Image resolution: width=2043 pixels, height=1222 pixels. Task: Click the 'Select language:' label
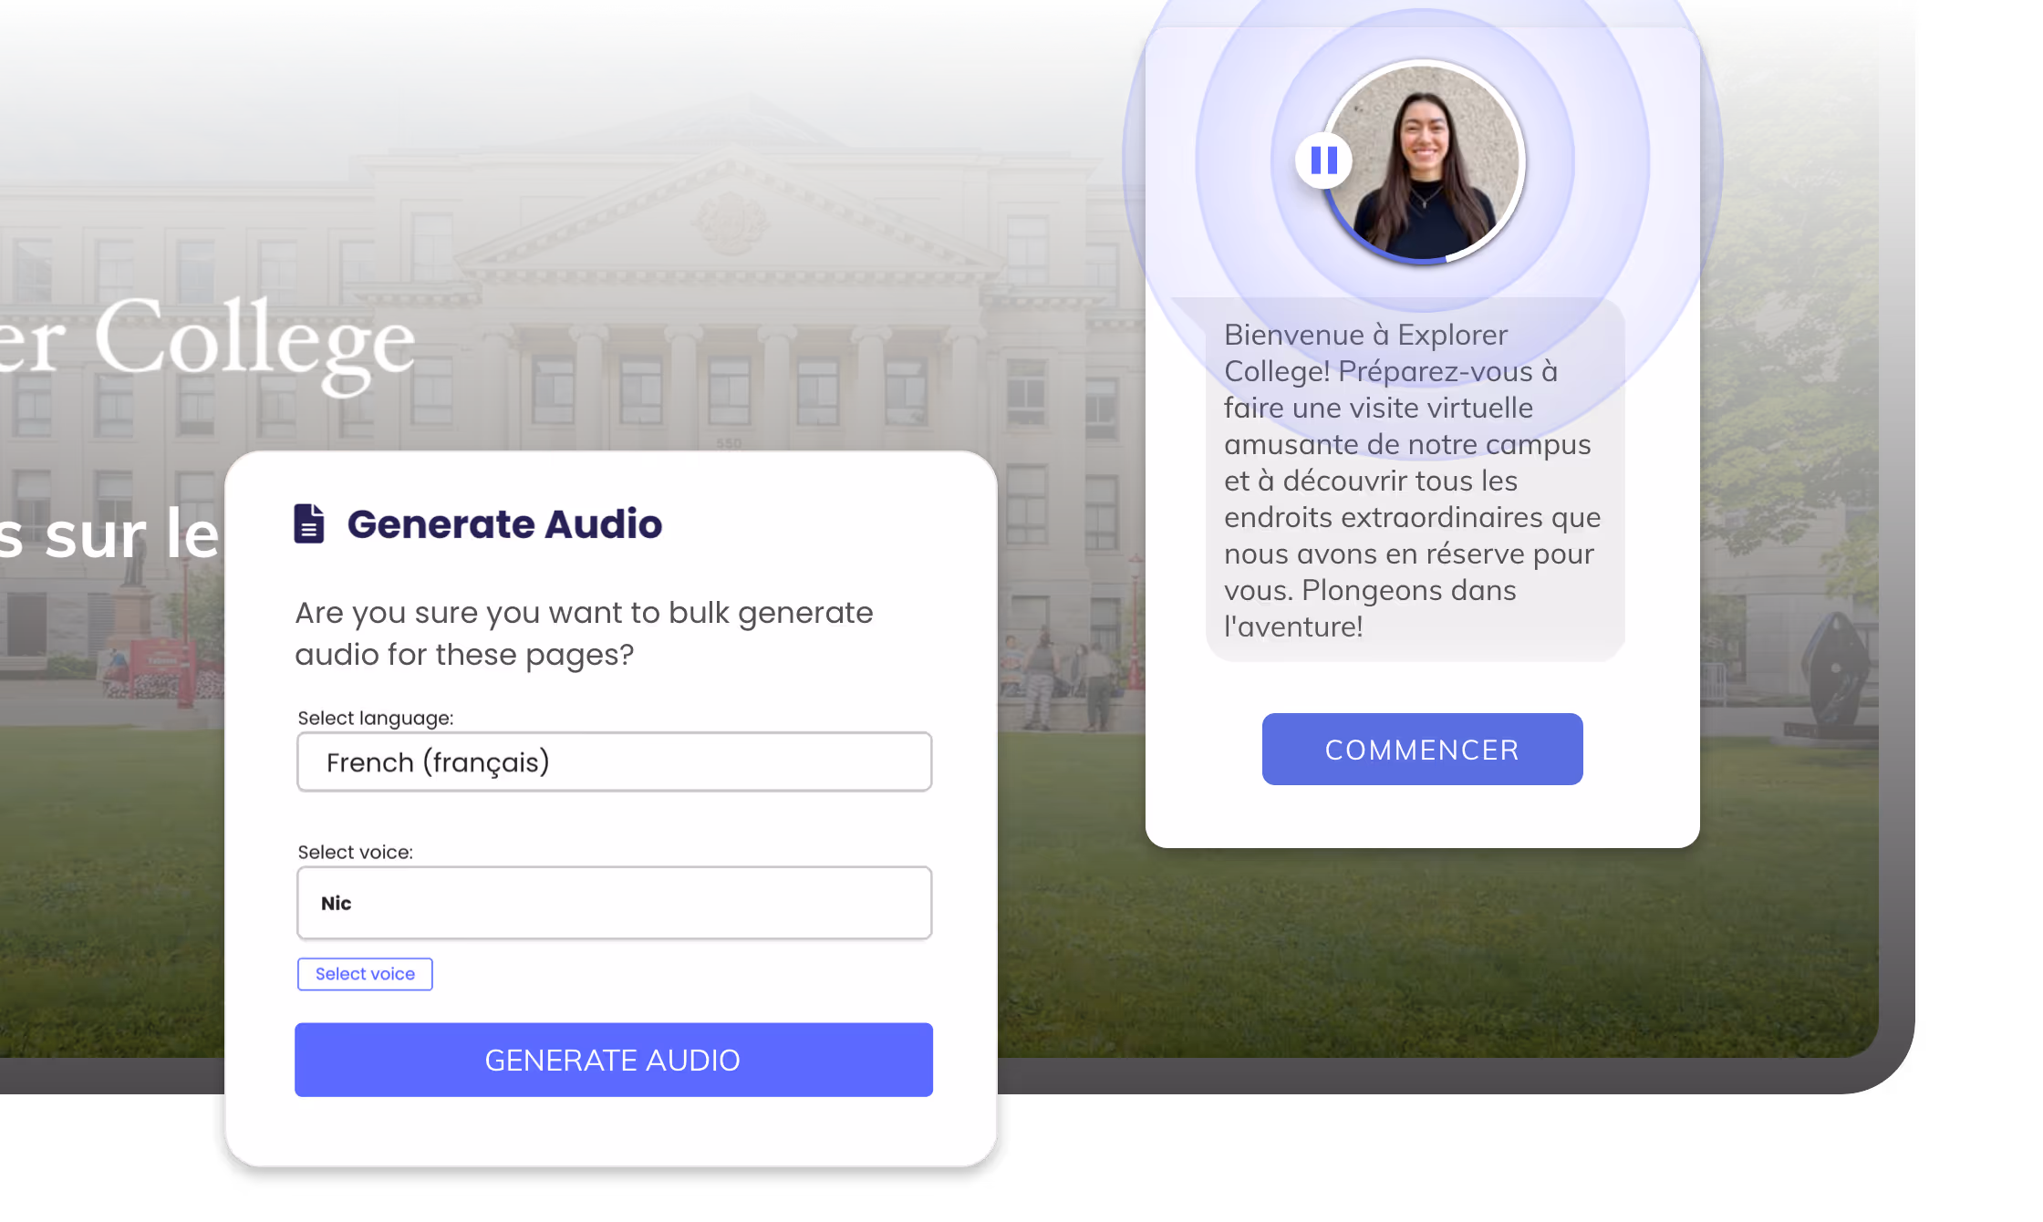376,719
